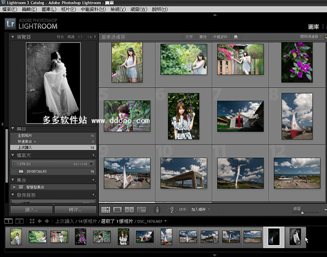Select the Quick Collection row
This screenshot has height=257, width=327.
pos(53,142)
